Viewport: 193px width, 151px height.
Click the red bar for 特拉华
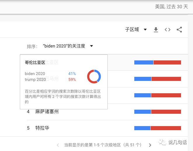(x=166, y=128)
